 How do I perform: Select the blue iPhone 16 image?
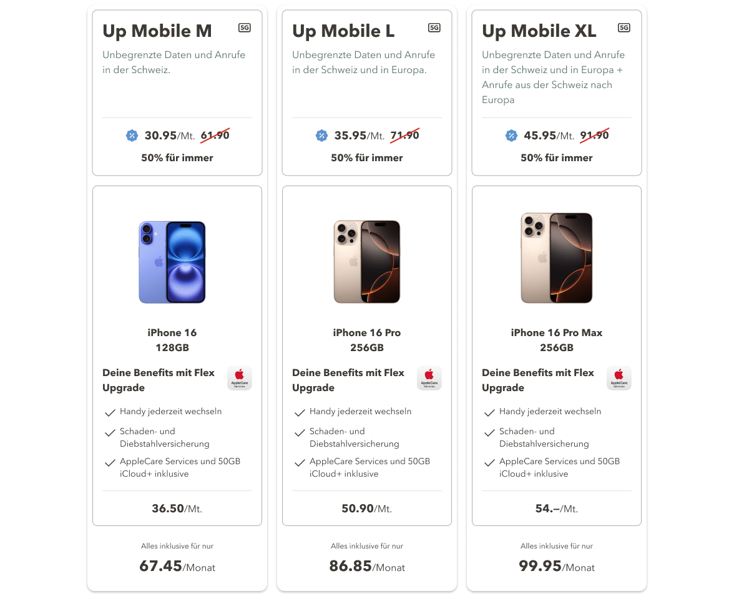point(172,262)
